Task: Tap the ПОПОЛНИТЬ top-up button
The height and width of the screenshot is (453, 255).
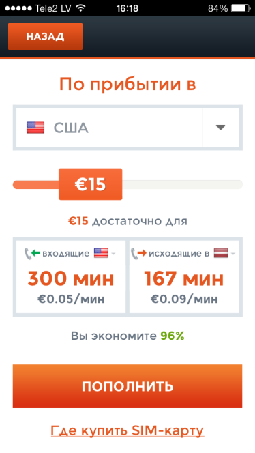Action: (x=127, y=386)
